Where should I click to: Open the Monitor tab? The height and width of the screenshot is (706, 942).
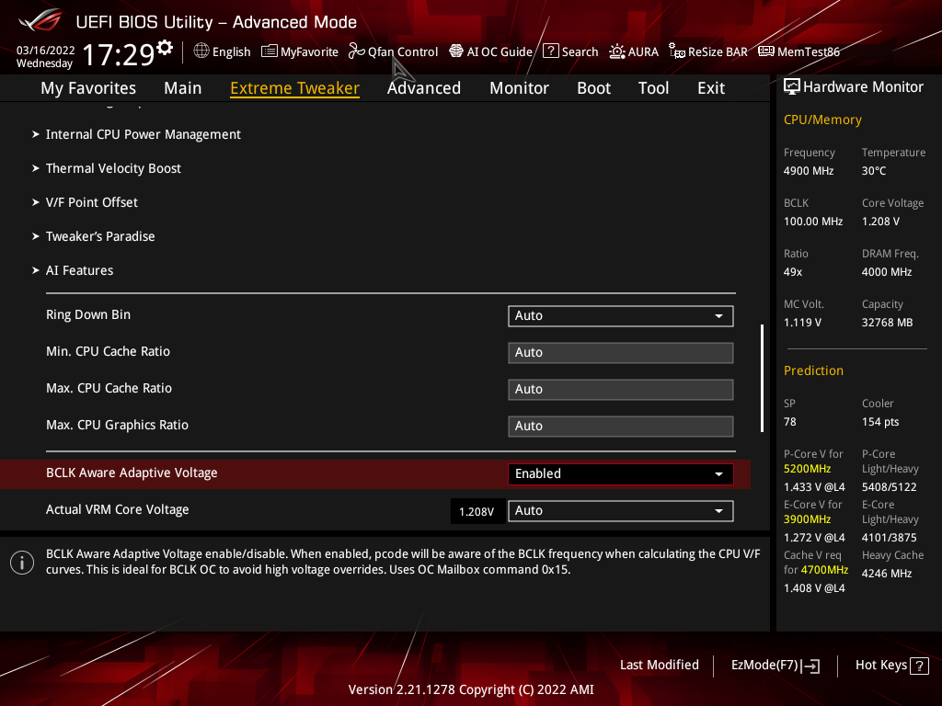(x=519, y=88)
